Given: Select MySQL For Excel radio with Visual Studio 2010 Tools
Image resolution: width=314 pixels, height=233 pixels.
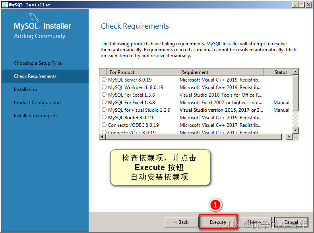Looking at the screenshot, I should (x=104, y=94).
